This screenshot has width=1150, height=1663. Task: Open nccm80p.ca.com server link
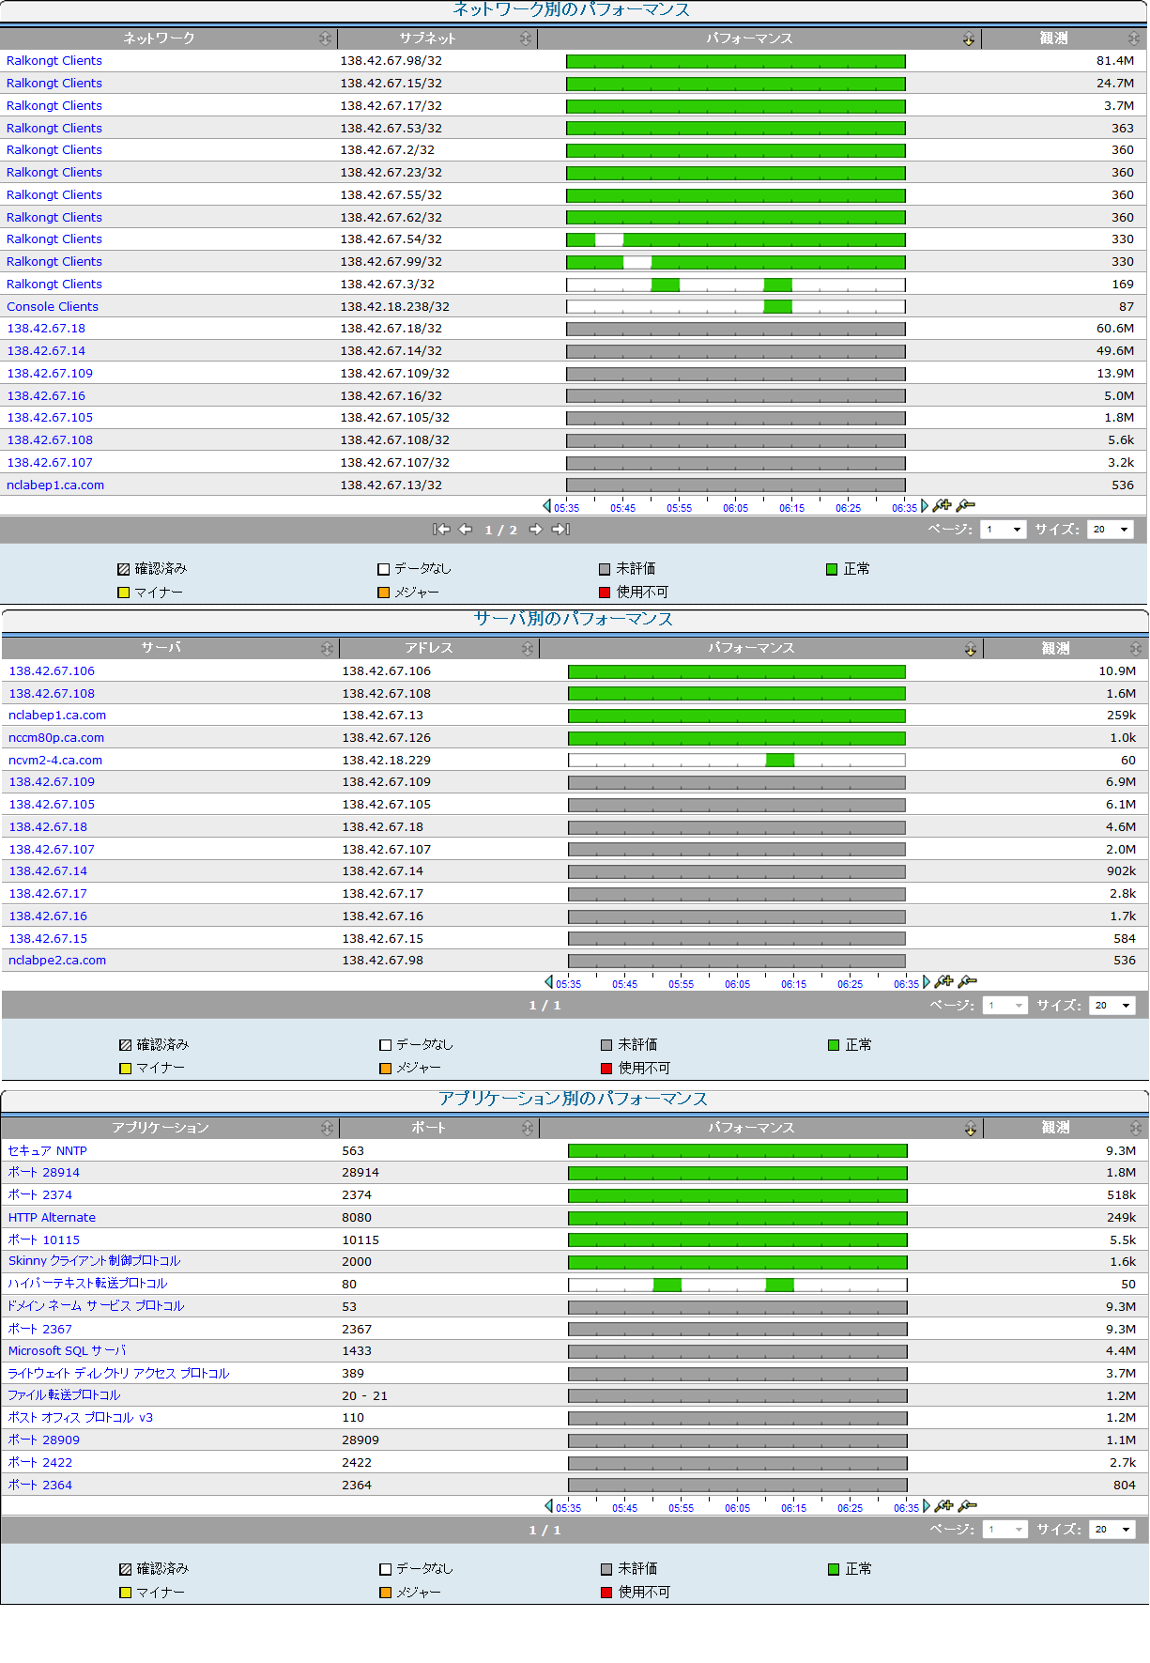click(x=56, y=738)
